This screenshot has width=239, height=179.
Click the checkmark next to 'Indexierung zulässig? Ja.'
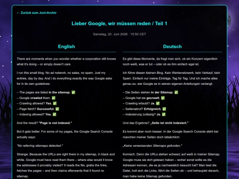[164, 114]
